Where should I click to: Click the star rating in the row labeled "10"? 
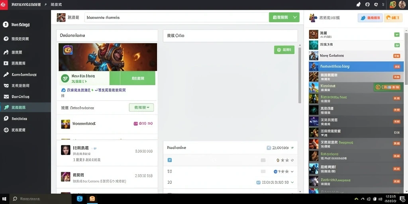[x=281, y=171]
